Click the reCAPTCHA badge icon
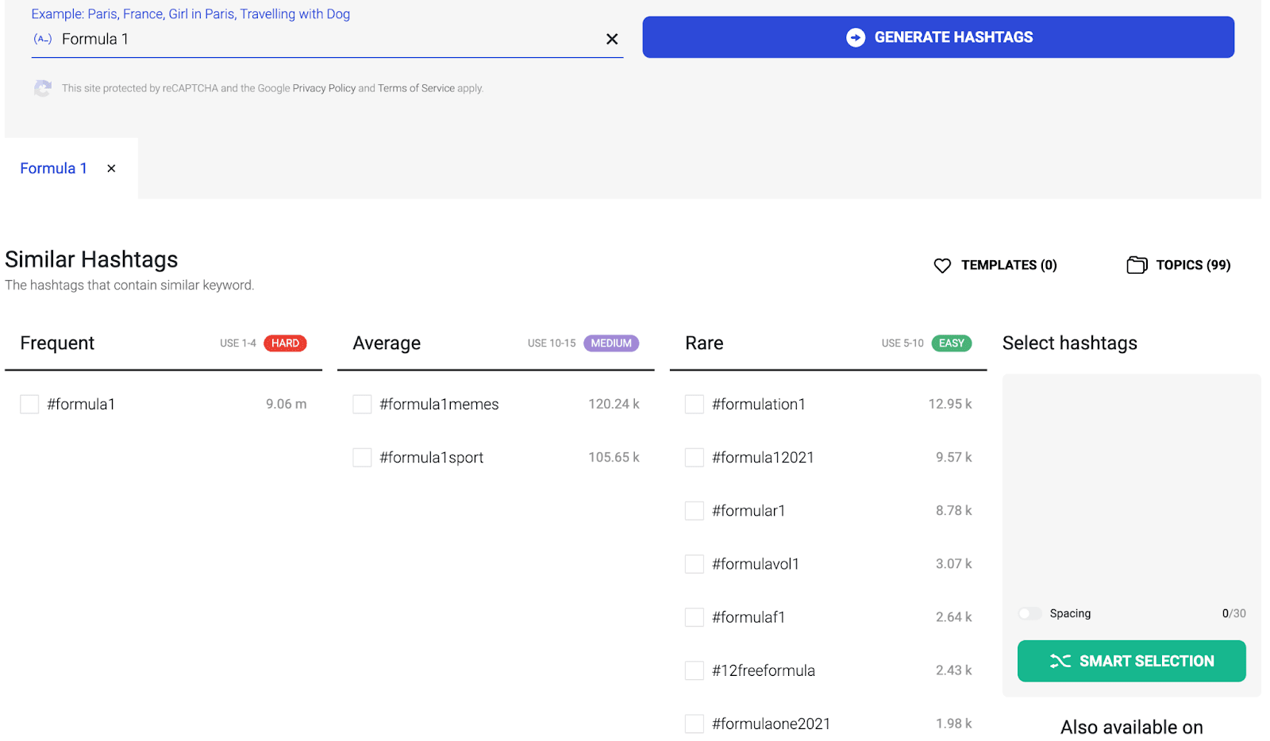 point(42,88)
